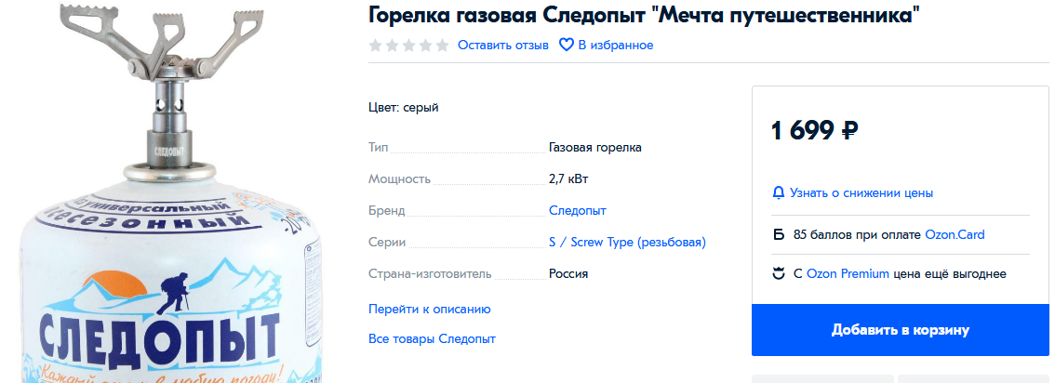This screenshot has height=383, width=1055.
Task: Jump to description via "Перейти к описанию"
Action: [x=429, y=309]
